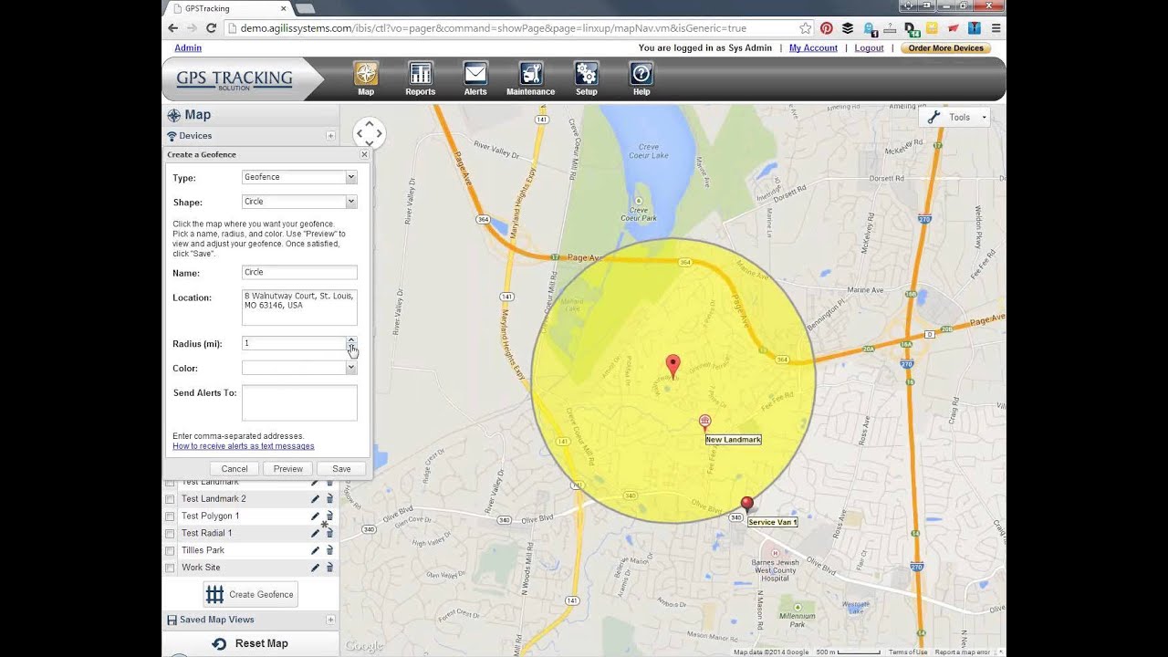Go back with browser back arrow

(x=173, y=28)
